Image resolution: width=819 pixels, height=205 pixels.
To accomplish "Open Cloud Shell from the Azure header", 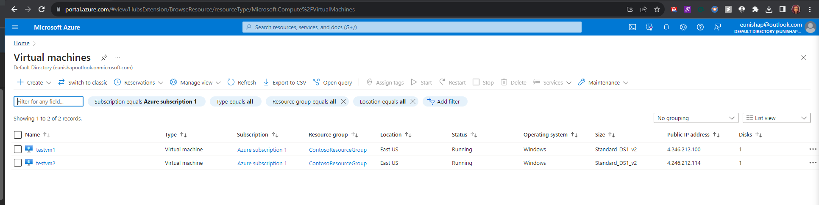I will click(x=632, y=27).
